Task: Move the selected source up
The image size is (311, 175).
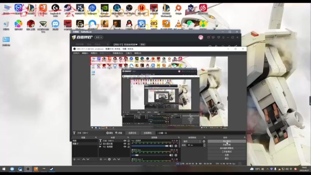Action: tap(114, 159)
